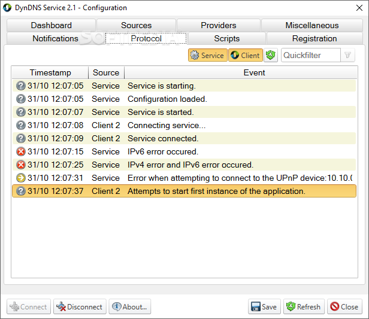Open the Dashboard tab
Image resolution: width=369 pixels, height=319 pixels.
click(x=51, y=25)
